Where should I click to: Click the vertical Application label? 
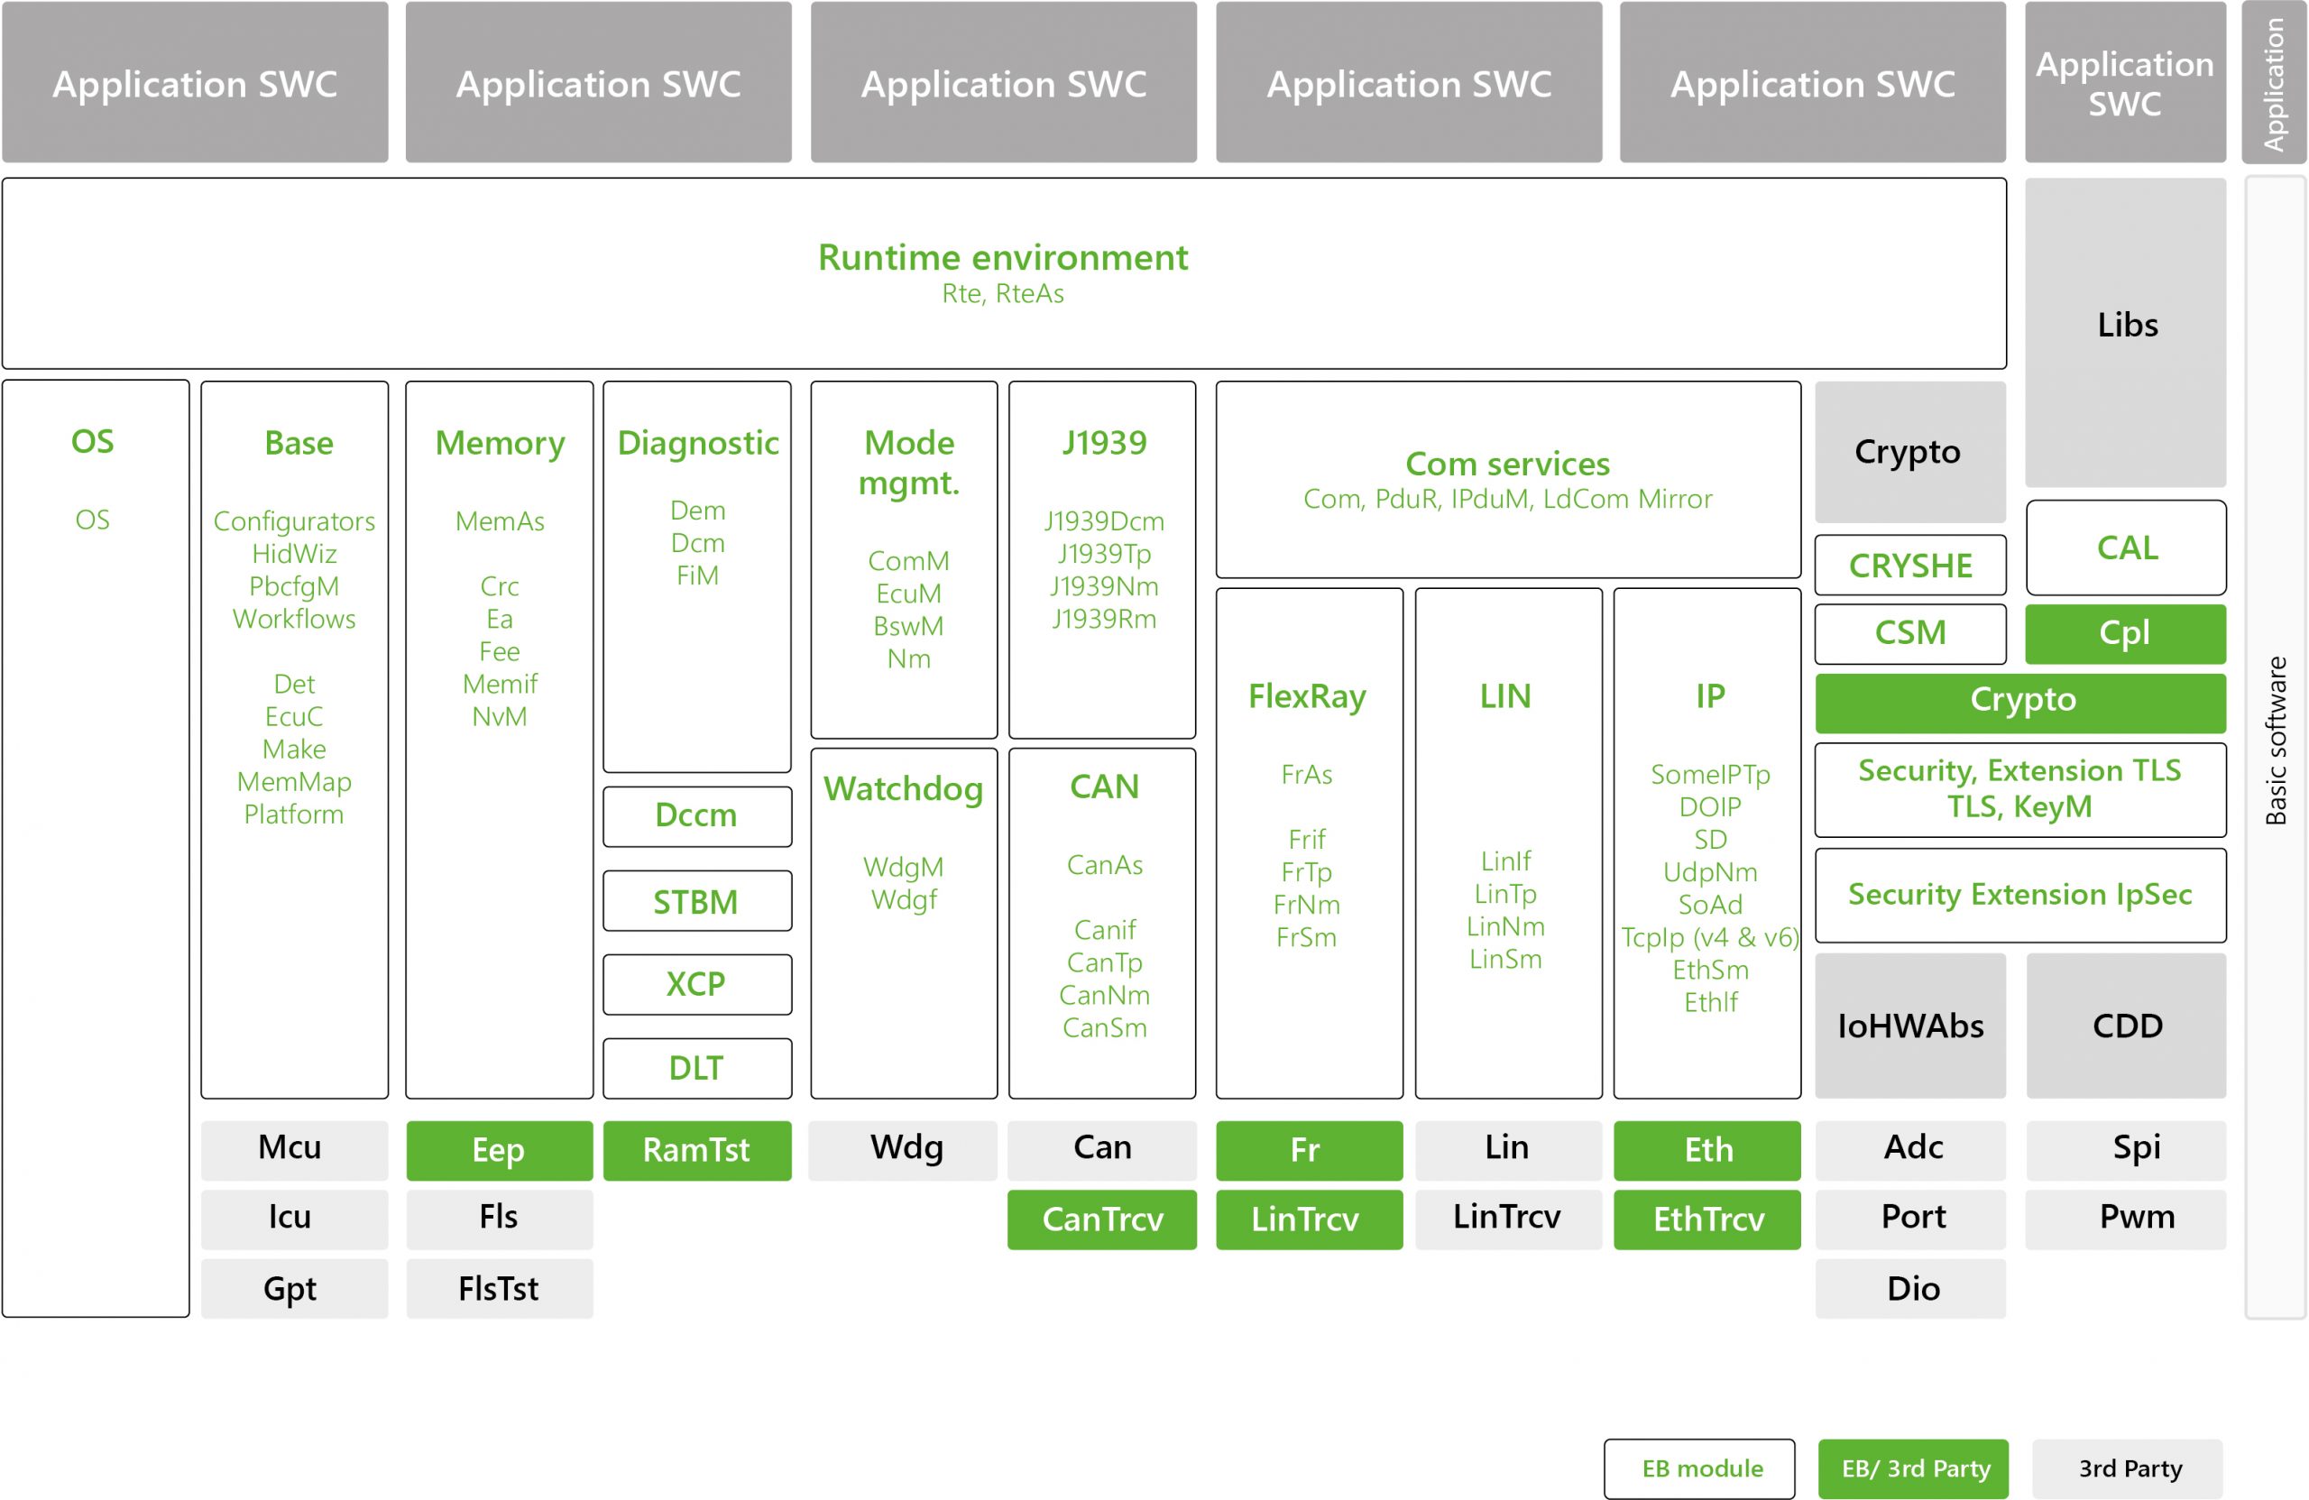pos(2273,86)
